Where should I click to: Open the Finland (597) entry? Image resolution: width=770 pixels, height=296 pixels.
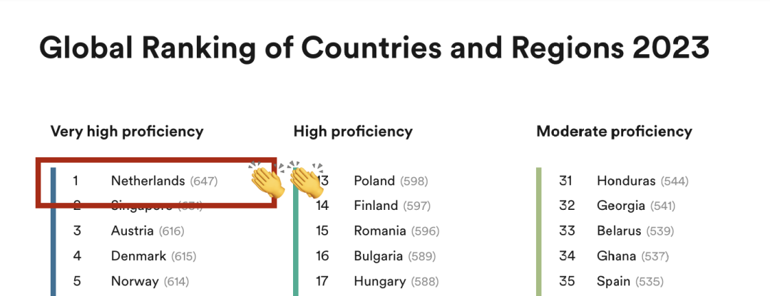point(392,206)
